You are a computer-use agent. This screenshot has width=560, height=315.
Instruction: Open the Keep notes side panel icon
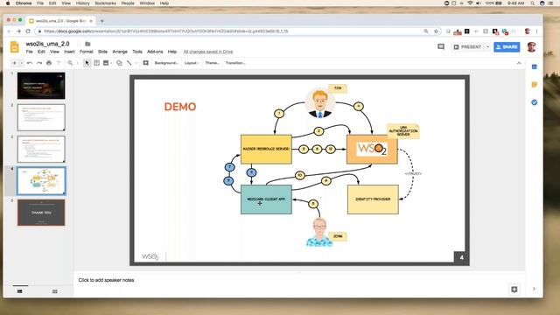[535, 85]
